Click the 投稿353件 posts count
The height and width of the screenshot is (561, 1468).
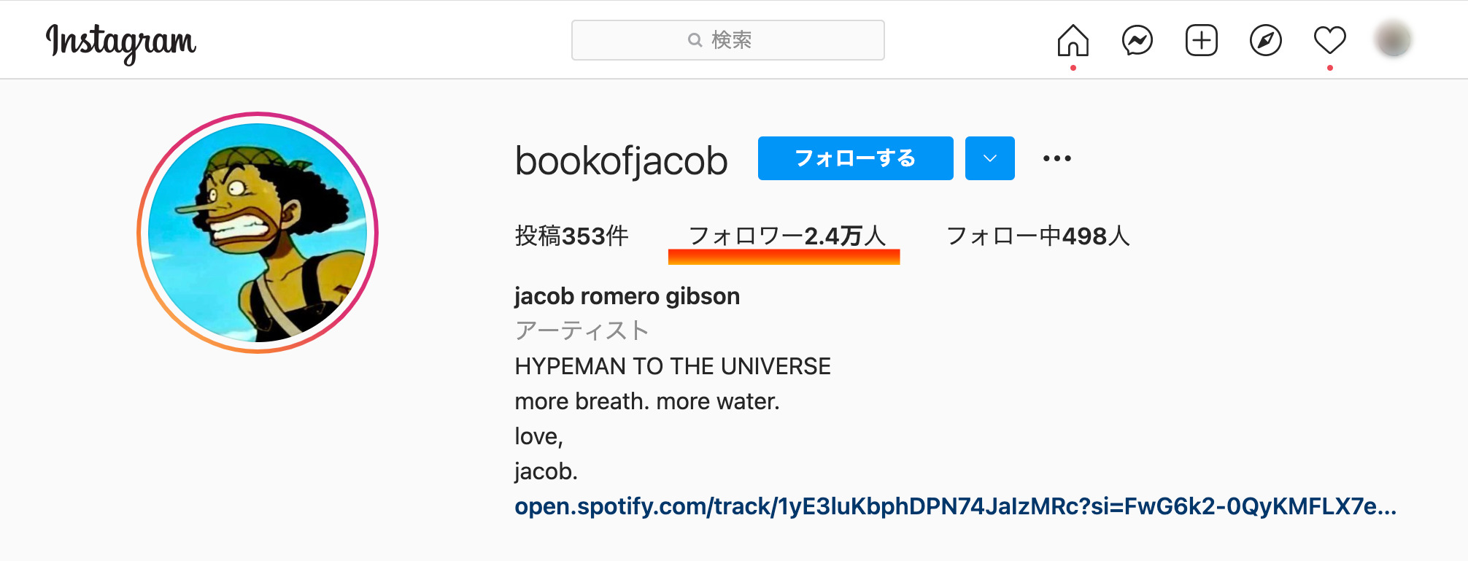tap(571, 236)
